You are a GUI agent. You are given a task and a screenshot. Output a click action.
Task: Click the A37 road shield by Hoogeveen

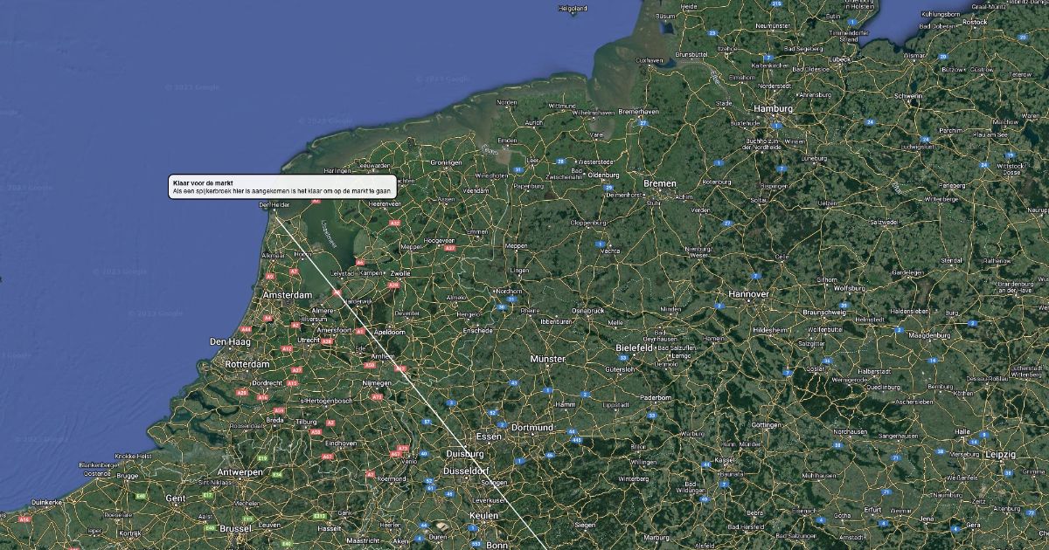point(450,248)
